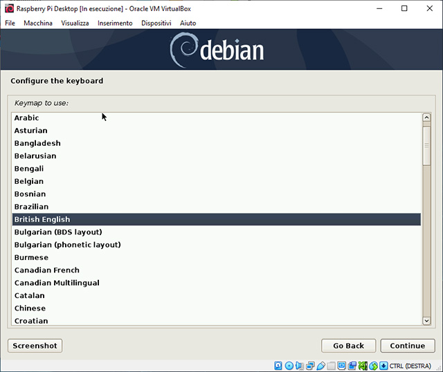
Task: Click the Go Back button
Action: [348, 346]
